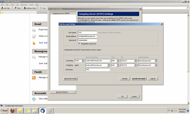This screenshot has height=114, width=190.
Task: Expand the Account Actions dropdown
Action: 63,92
